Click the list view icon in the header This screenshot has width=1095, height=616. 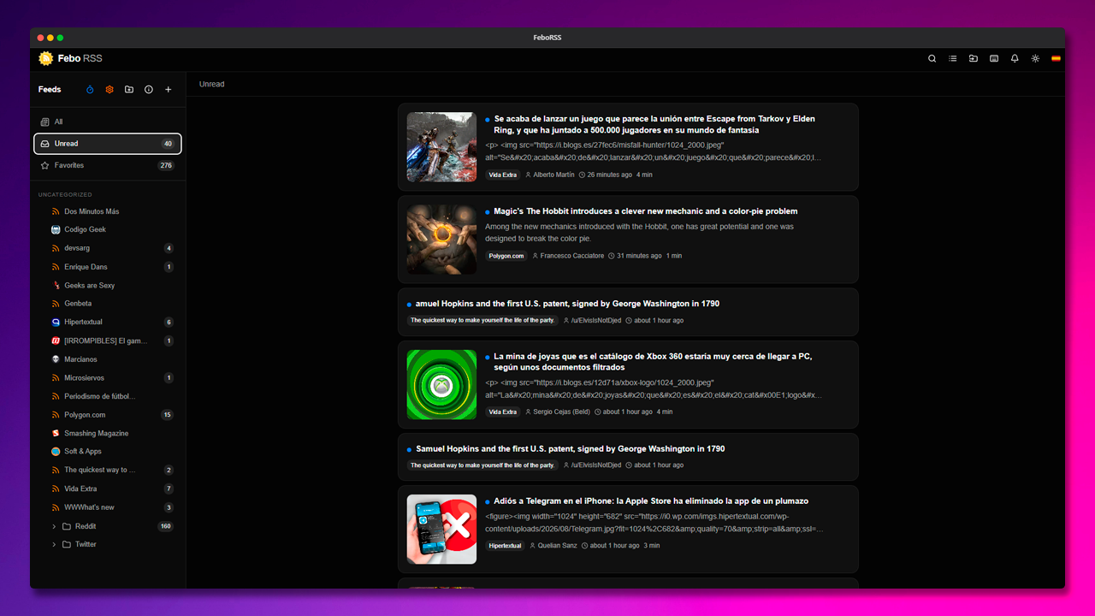953,59
